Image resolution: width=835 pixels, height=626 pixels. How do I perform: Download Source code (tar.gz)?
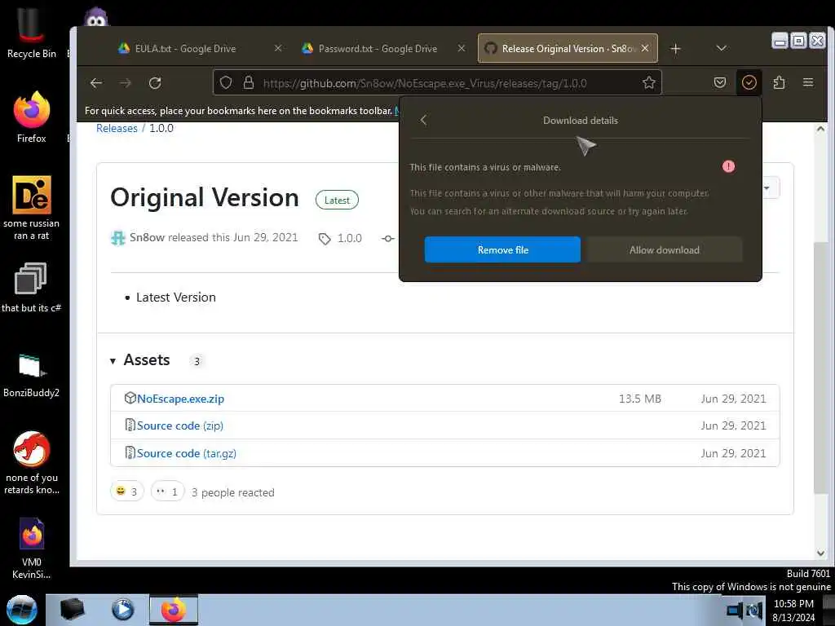click(x=187, y=453)
